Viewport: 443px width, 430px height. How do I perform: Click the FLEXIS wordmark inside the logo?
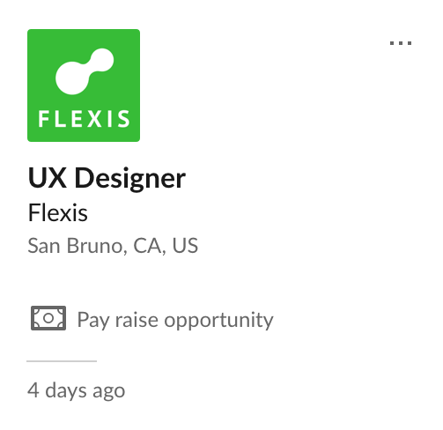[x=84, y=119]
